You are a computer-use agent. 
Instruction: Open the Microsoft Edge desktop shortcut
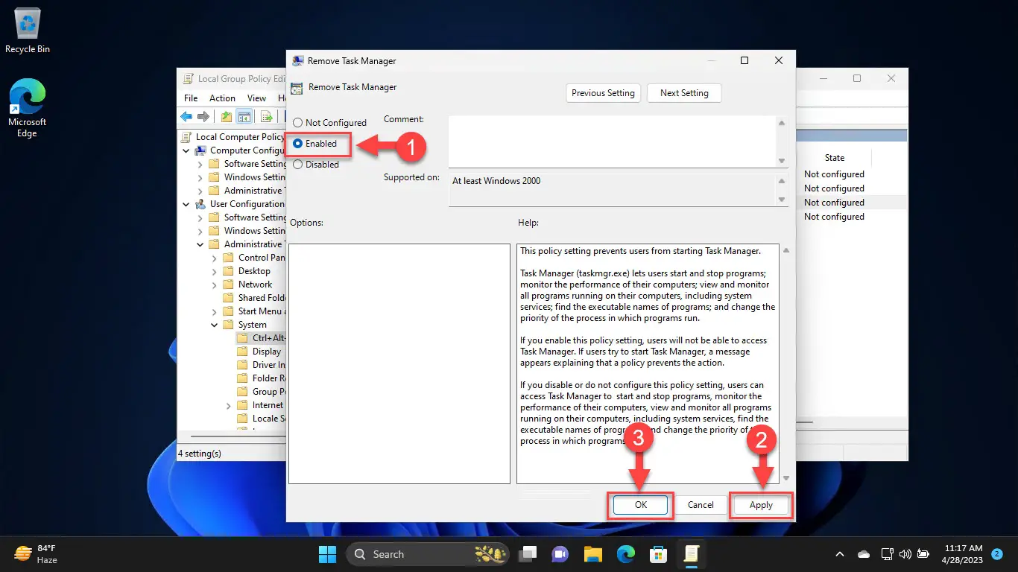(27, 109)
